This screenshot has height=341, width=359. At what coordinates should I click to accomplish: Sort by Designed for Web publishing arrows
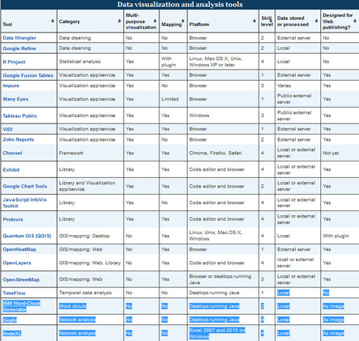(355, 21)
